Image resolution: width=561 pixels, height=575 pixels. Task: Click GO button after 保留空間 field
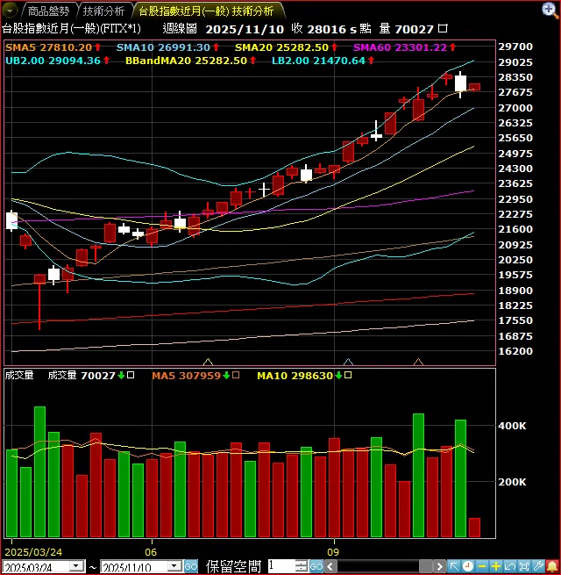pyautogui.click(x=316, y=566)
